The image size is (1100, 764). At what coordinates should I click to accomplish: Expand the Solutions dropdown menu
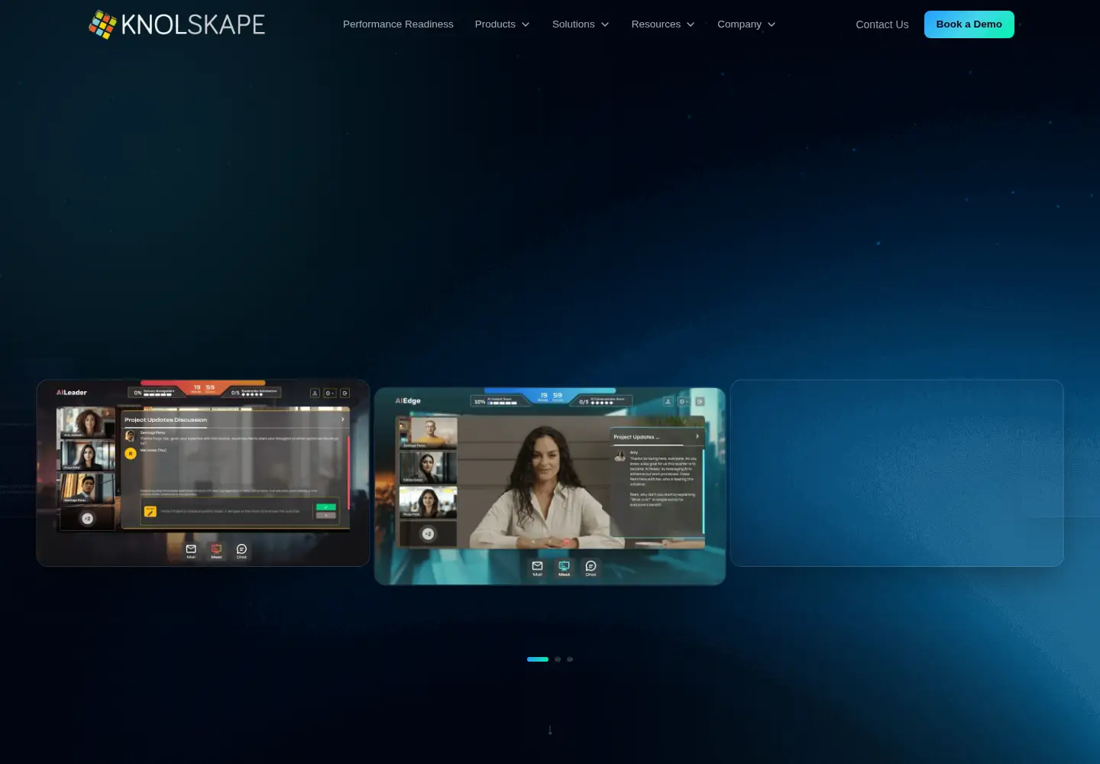[581, 24]
